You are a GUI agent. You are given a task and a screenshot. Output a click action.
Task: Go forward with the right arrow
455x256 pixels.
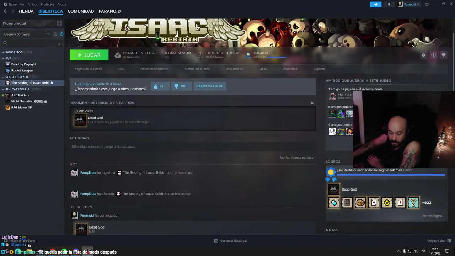pyautogui.click(x=13, y=11)
